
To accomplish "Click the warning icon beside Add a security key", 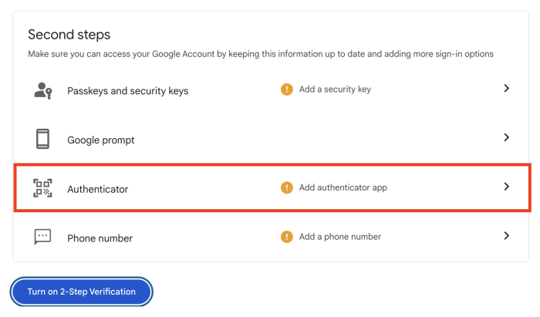I will pyautogui.click(x=287, y=89).
